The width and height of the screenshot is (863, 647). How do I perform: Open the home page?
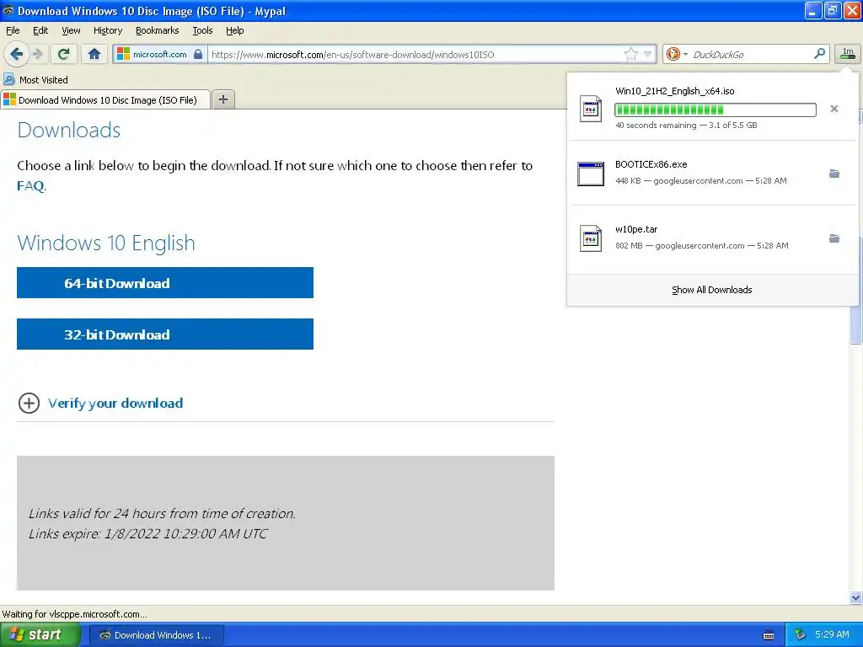(94, 54)
